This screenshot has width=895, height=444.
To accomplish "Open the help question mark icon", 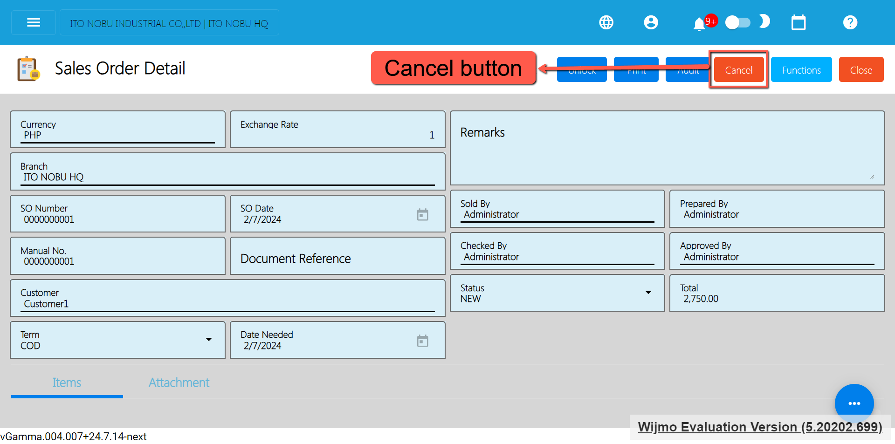I will click(x=850, y=22).
